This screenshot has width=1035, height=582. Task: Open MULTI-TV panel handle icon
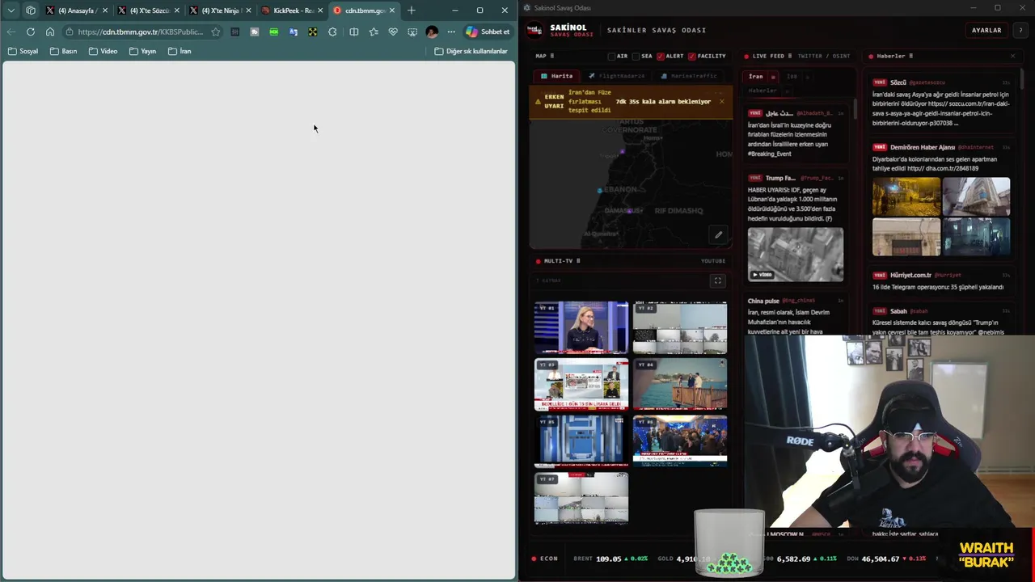pos(578,261)
